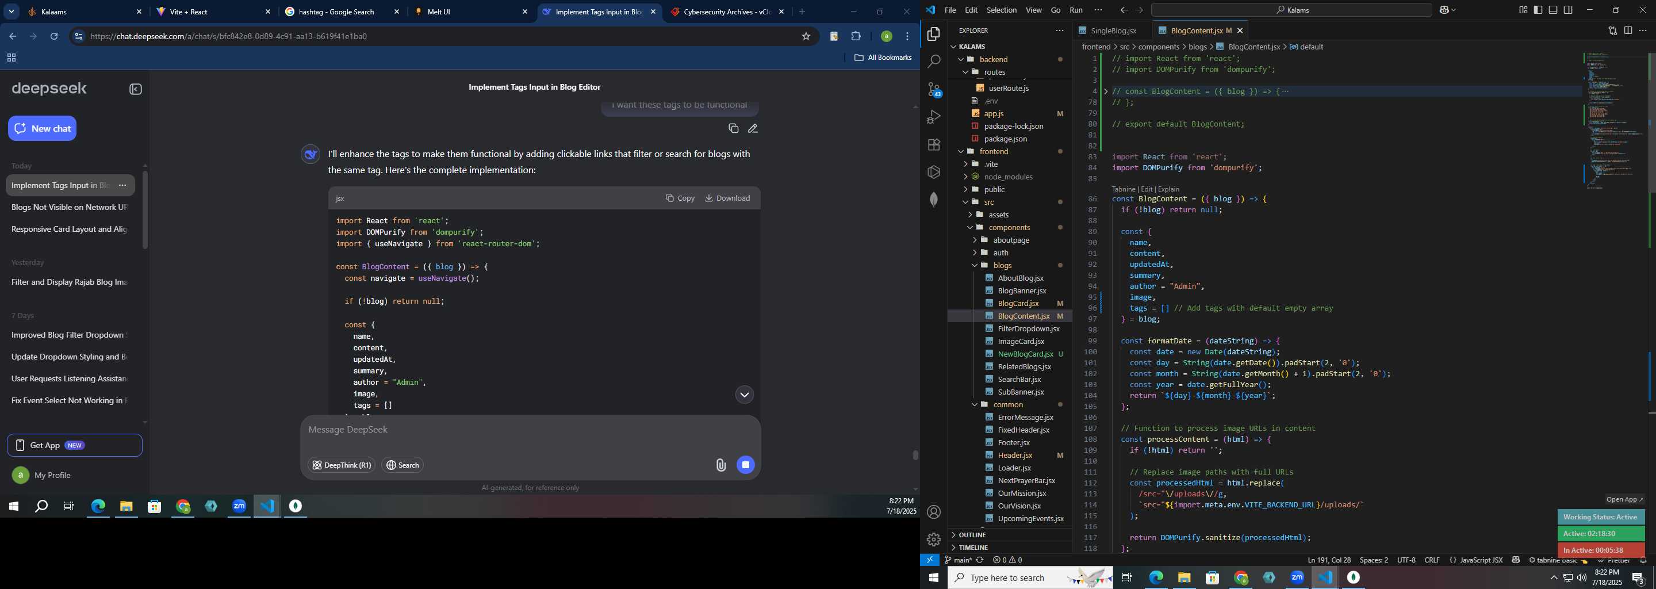This screenshot has height=589, width=1656.
Task: Expand the auth folder
Action: [975, 253]
